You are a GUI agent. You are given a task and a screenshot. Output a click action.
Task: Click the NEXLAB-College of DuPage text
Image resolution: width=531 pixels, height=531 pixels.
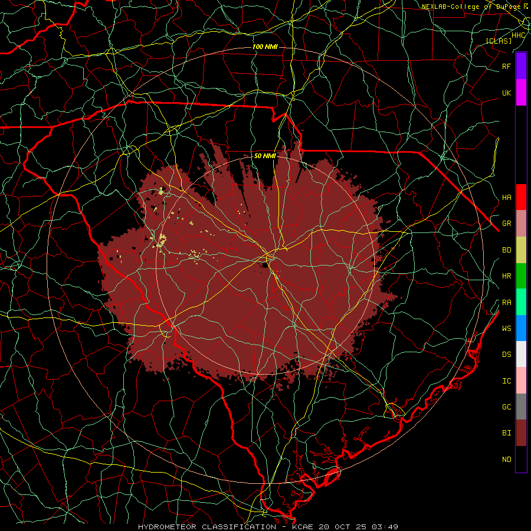point(471,6)
